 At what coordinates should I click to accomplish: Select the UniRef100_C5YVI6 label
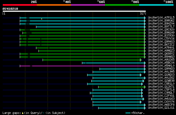tap(161, 39)
